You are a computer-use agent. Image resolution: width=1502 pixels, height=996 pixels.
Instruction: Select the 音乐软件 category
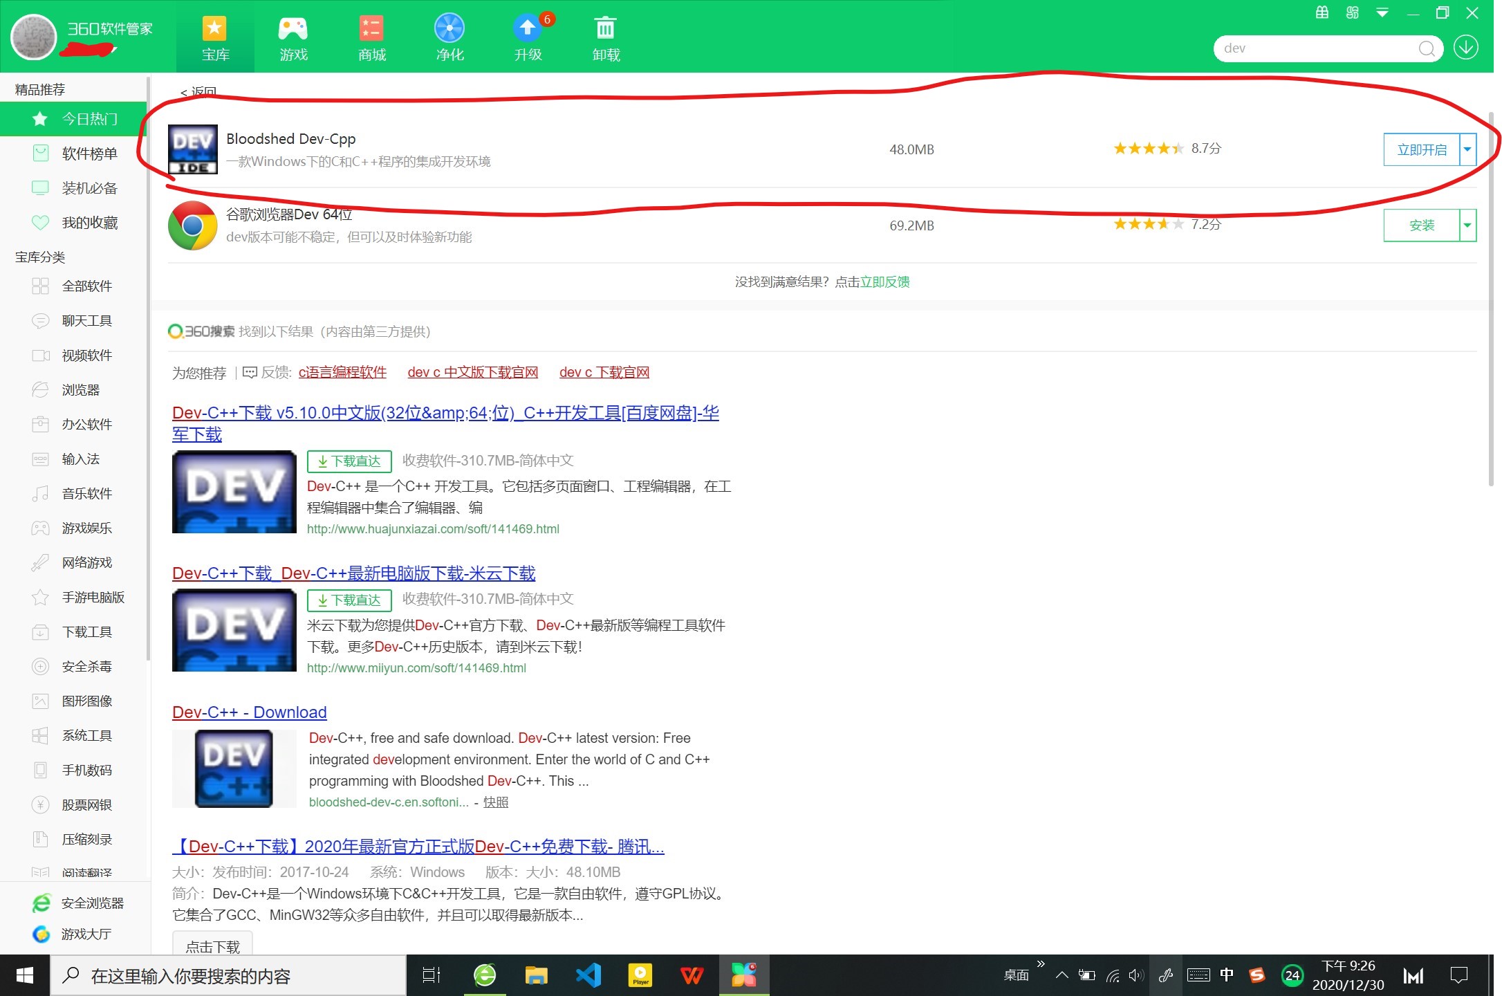[x=73, y=494]
